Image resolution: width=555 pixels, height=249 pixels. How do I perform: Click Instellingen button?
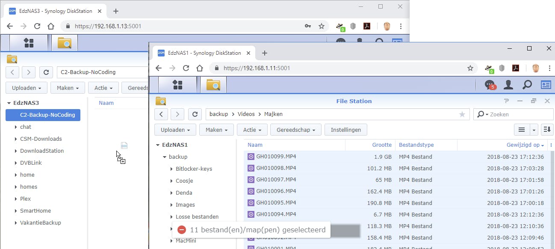[346, 130]
